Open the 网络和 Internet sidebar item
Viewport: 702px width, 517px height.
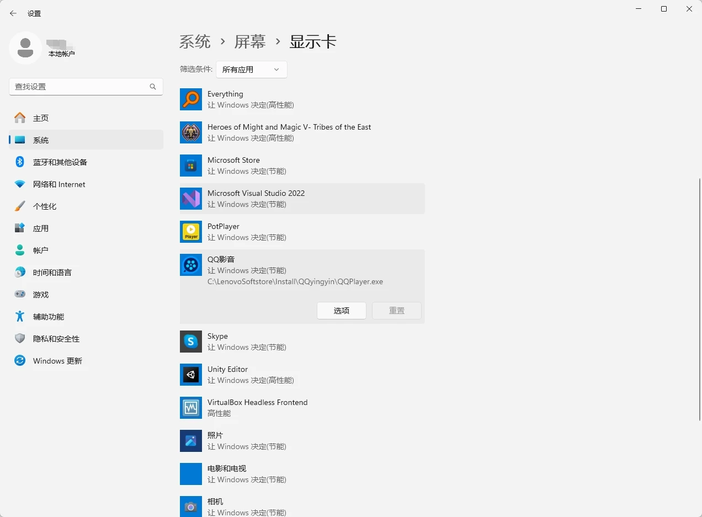click(86, 184)
